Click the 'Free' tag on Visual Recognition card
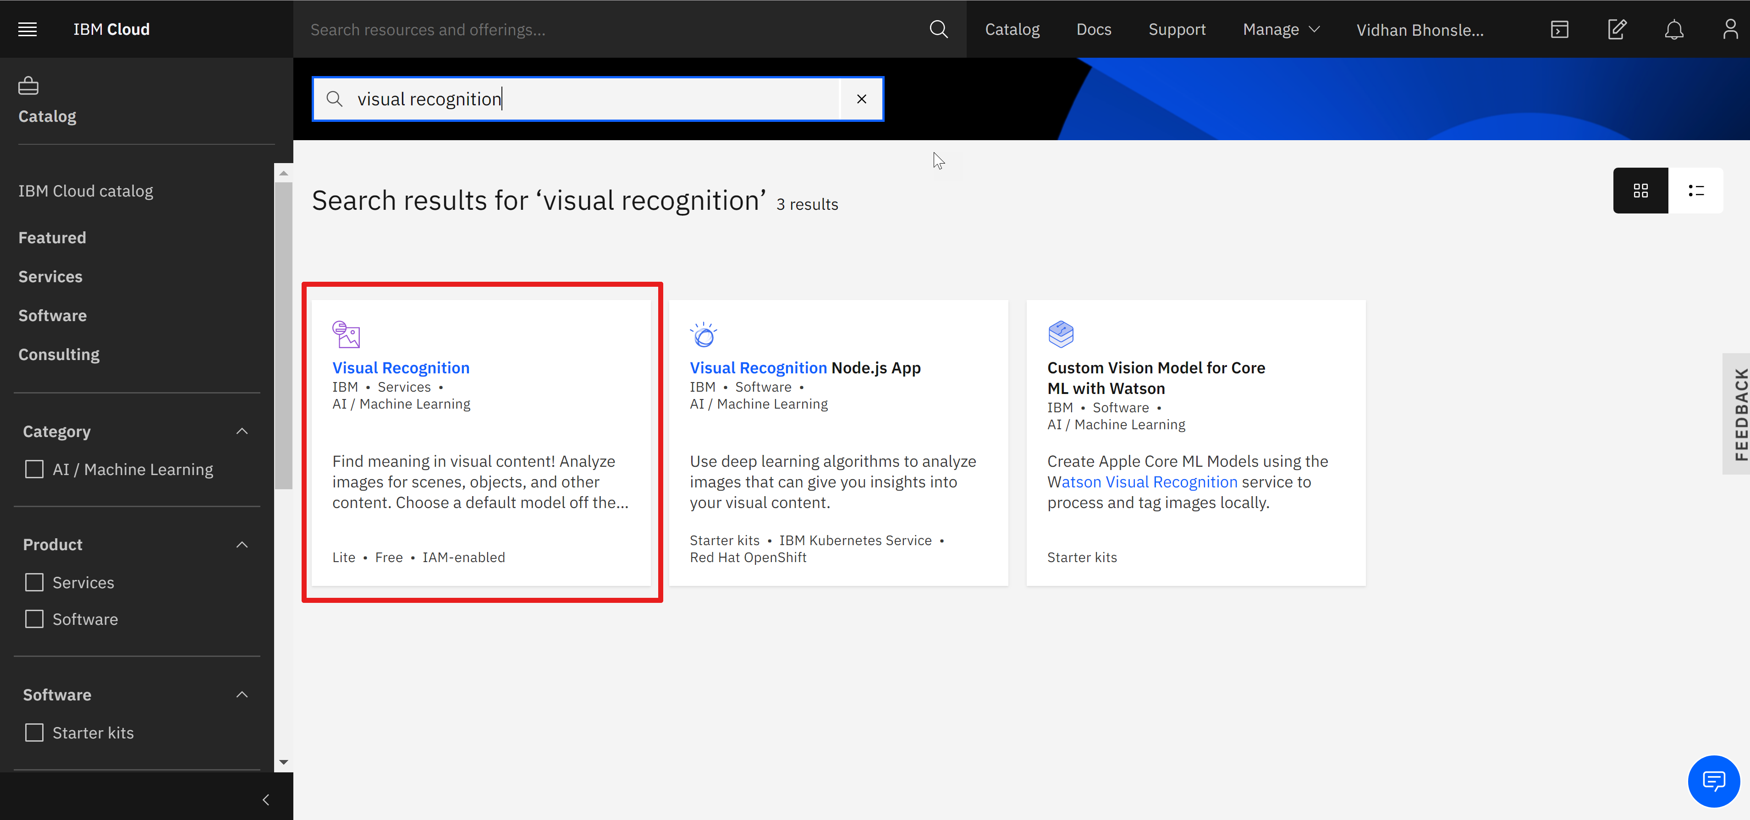1750x820 pixels. pyautogui.click(x=389, y=558)
